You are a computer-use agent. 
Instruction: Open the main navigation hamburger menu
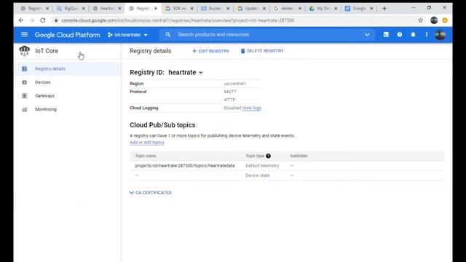point(24,35)
